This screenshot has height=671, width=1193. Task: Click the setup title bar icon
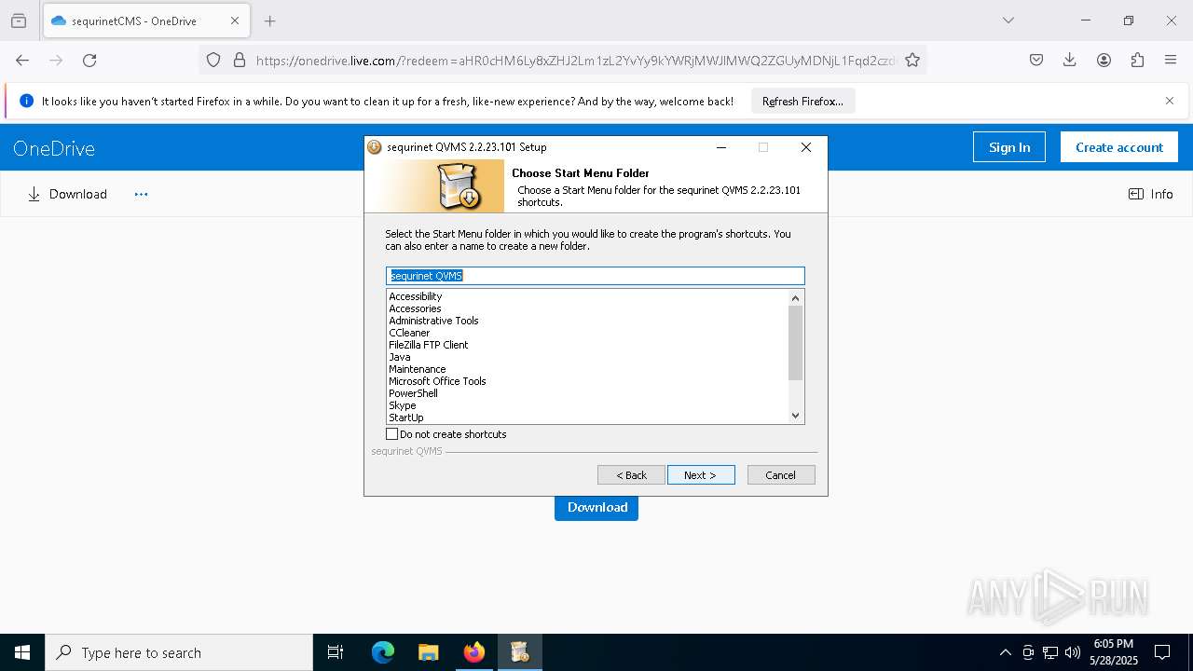tap(375, 147)
